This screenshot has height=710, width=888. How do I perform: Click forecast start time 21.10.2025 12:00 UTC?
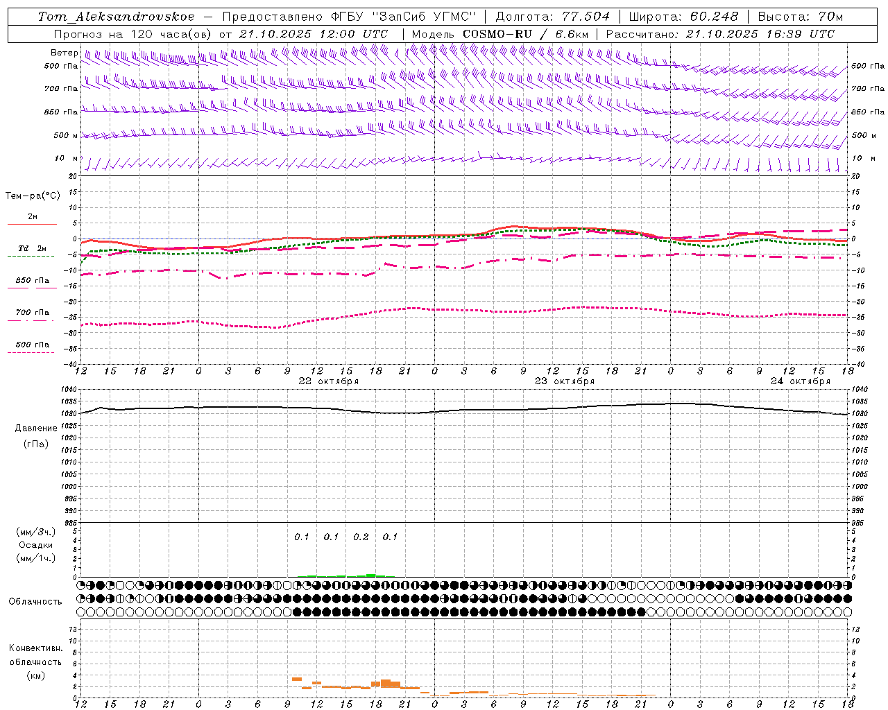click(x=313, y=34)
